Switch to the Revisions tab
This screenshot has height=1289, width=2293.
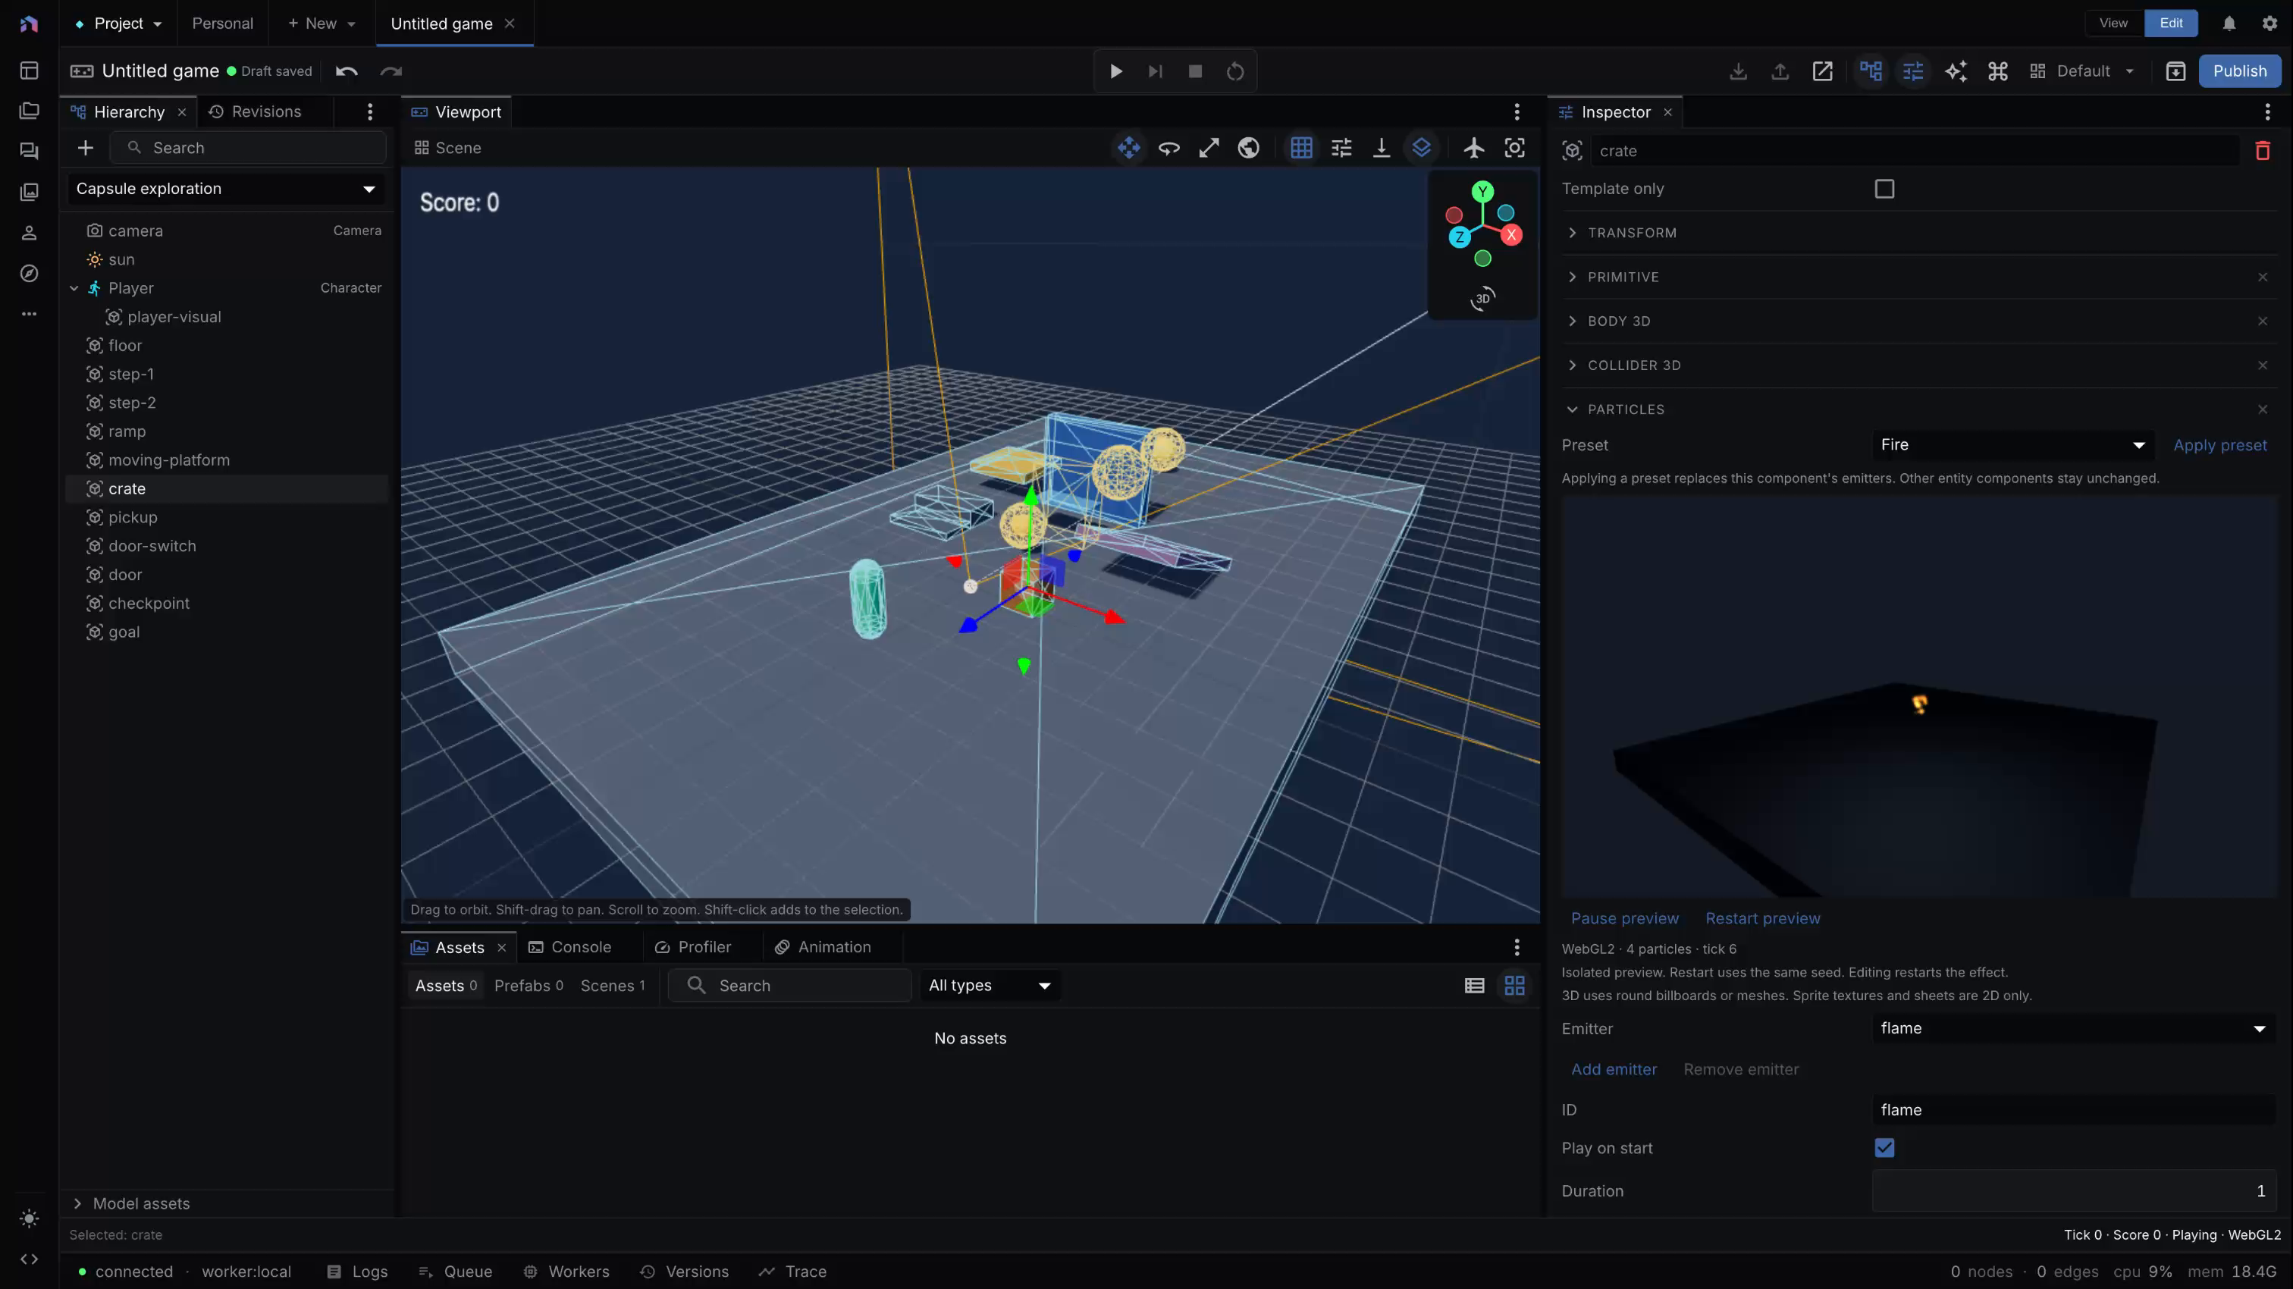tap(256, 112)
